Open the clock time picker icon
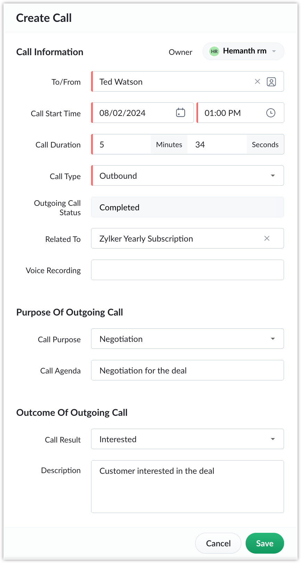The image size is (301, 563). coord(271,113)
